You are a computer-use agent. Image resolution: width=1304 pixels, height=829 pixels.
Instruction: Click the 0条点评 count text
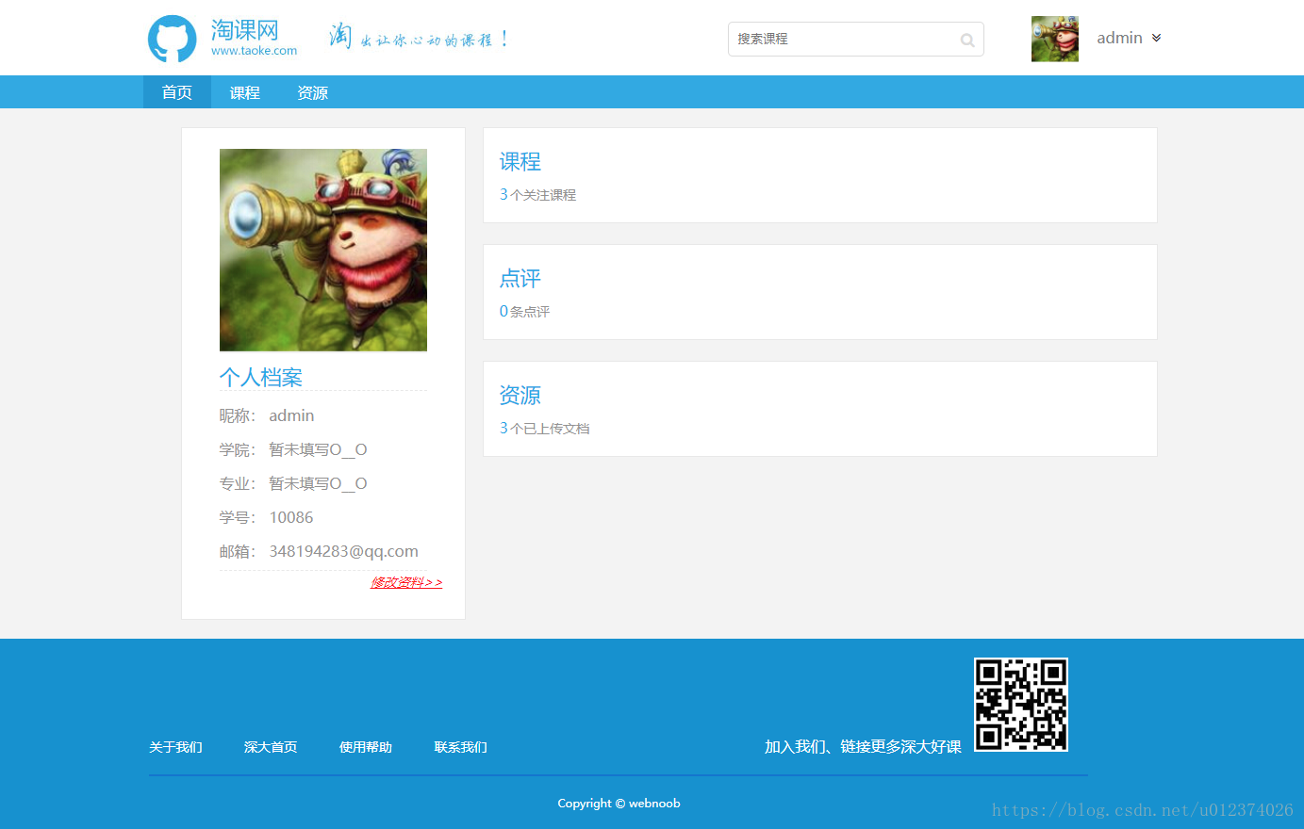pyautogui.click(x=524, y=311)
